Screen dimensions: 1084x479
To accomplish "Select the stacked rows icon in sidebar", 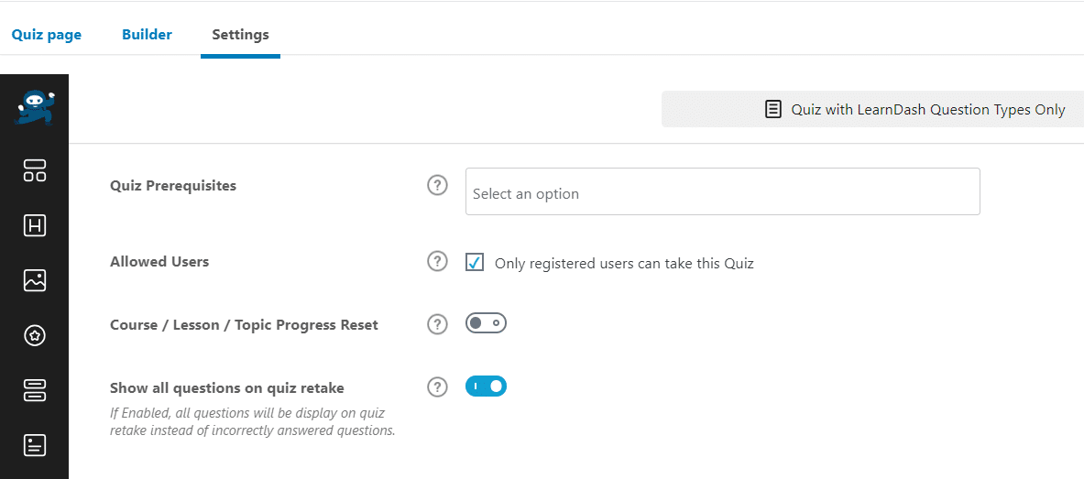I will click(35, 390).
